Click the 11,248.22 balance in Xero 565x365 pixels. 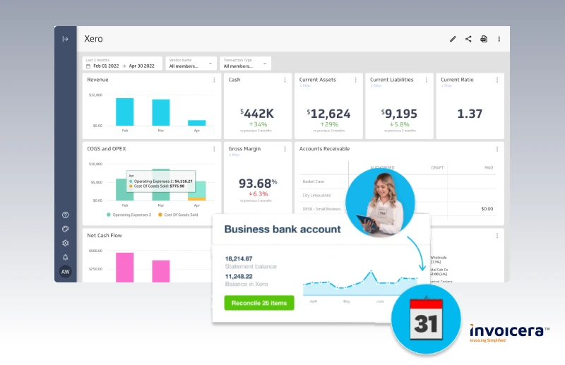point(239,276)
